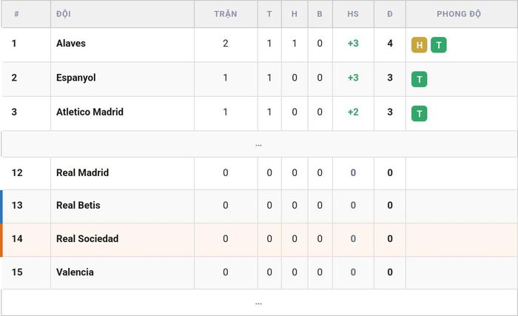Expand hidden rows between Atletico Madrid and Real Madrid
This screenshot has height=316, width=518.
(259, 144)
